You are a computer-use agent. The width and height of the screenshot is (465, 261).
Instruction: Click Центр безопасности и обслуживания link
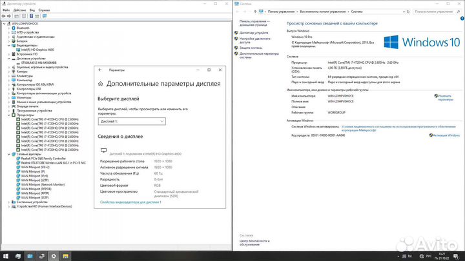pyautogui.click(x=254, y=243)
